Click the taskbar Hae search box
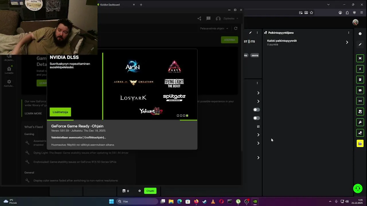 (138, 201)
